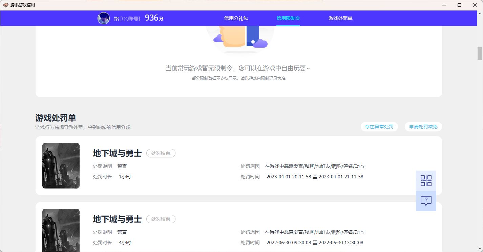The image size is (483, 252).
Task: Click the user avatar in header
Action: [104, 18]
